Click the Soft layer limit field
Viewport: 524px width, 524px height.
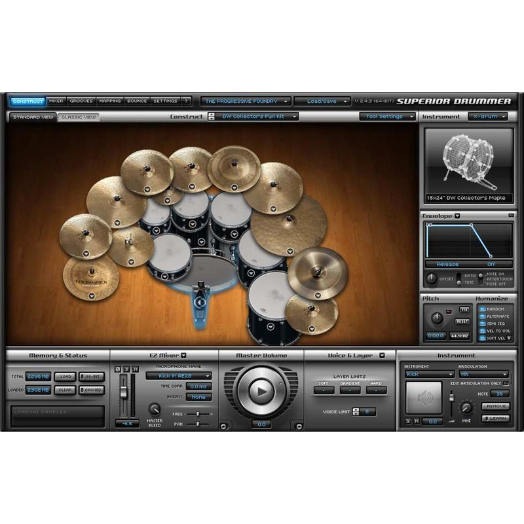click(x=324, y=390)
